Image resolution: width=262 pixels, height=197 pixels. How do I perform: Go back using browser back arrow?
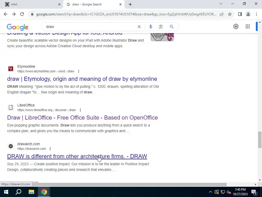[x=6, y=14]
